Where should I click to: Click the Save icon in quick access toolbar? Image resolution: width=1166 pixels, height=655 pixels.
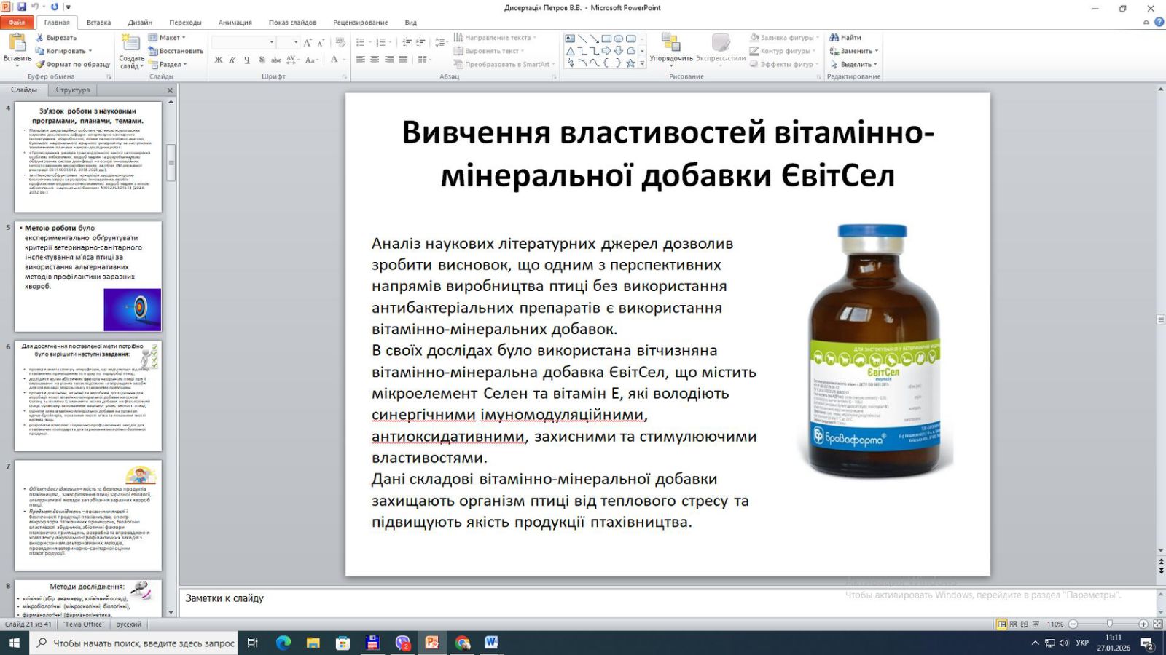(22, 7)
